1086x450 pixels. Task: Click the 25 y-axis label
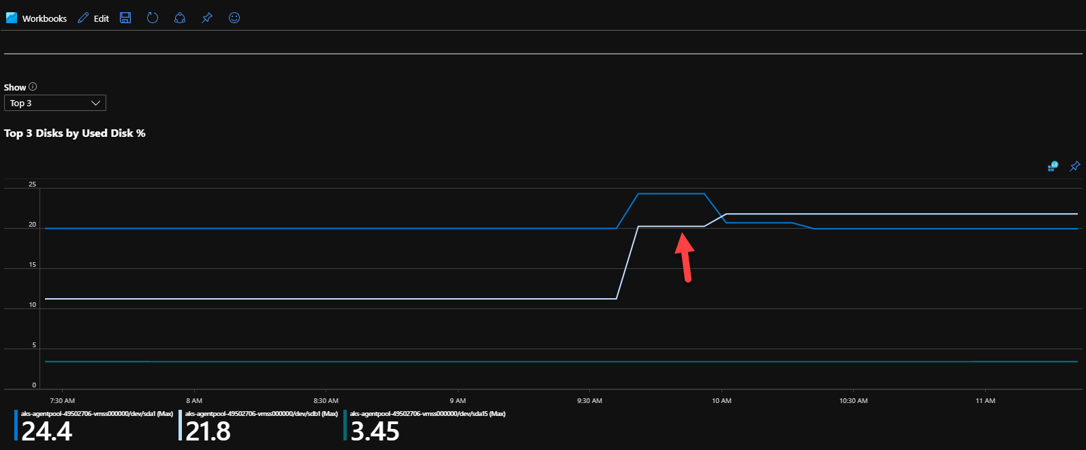(32, 184)
